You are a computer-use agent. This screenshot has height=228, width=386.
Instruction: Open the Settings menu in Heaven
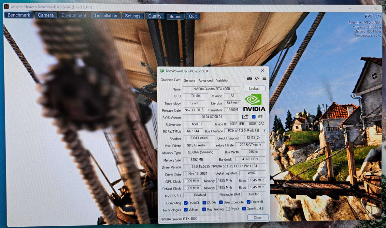pos(133,16)
